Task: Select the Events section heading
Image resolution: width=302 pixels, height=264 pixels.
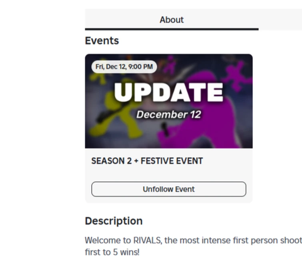Action: (x=102, y=41)
